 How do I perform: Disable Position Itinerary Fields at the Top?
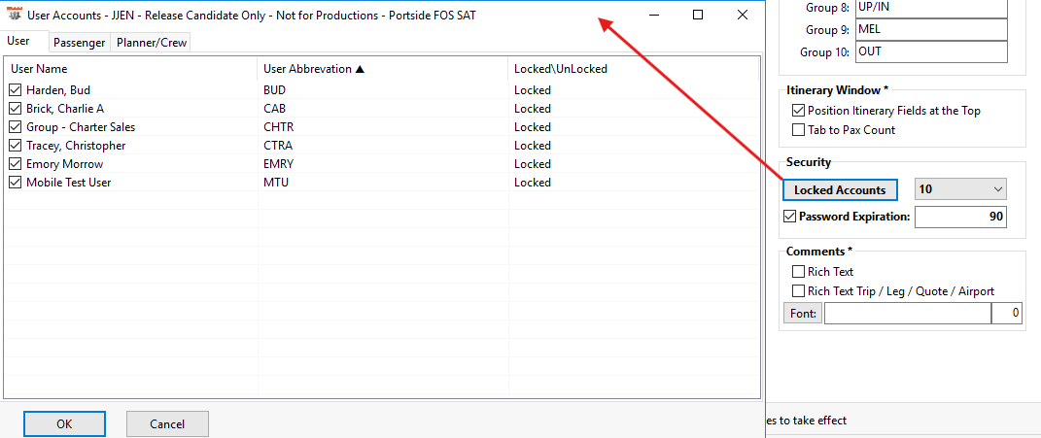799,111
